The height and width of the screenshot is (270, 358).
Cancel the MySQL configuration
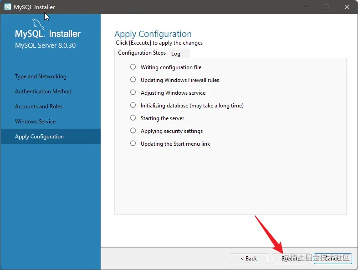[x=332, y=259]
